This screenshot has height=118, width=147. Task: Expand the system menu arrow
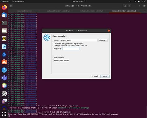point(145,2)
